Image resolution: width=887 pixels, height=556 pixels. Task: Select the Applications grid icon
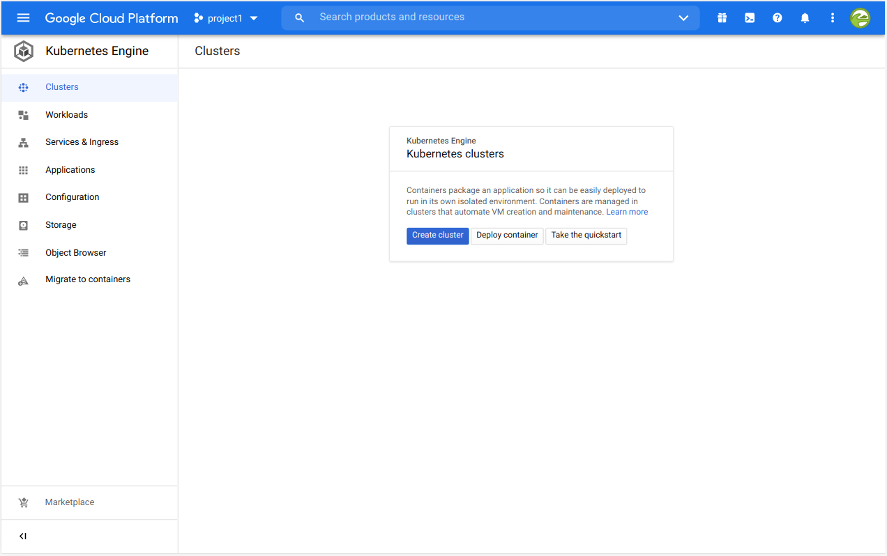[23, 170]
